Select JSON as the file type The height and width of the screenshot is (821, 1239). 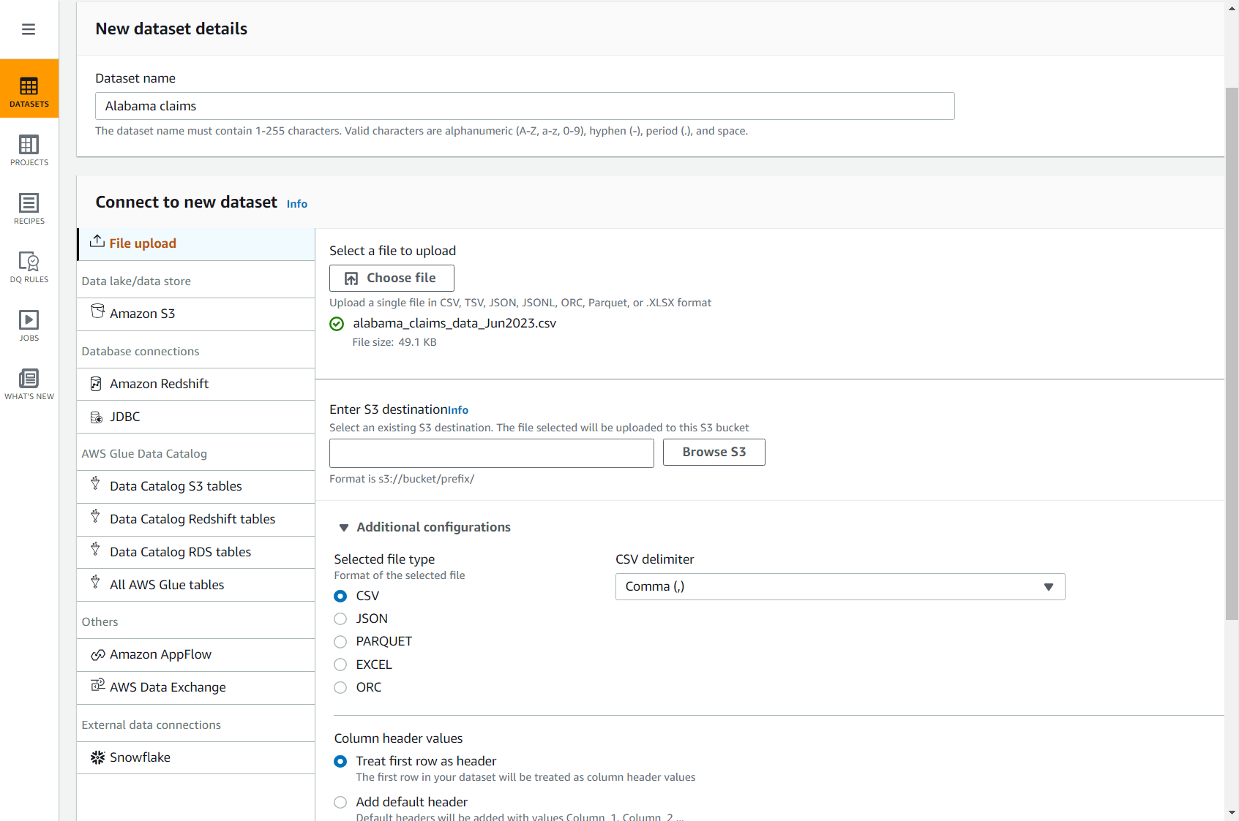click(x=340, y=618)
